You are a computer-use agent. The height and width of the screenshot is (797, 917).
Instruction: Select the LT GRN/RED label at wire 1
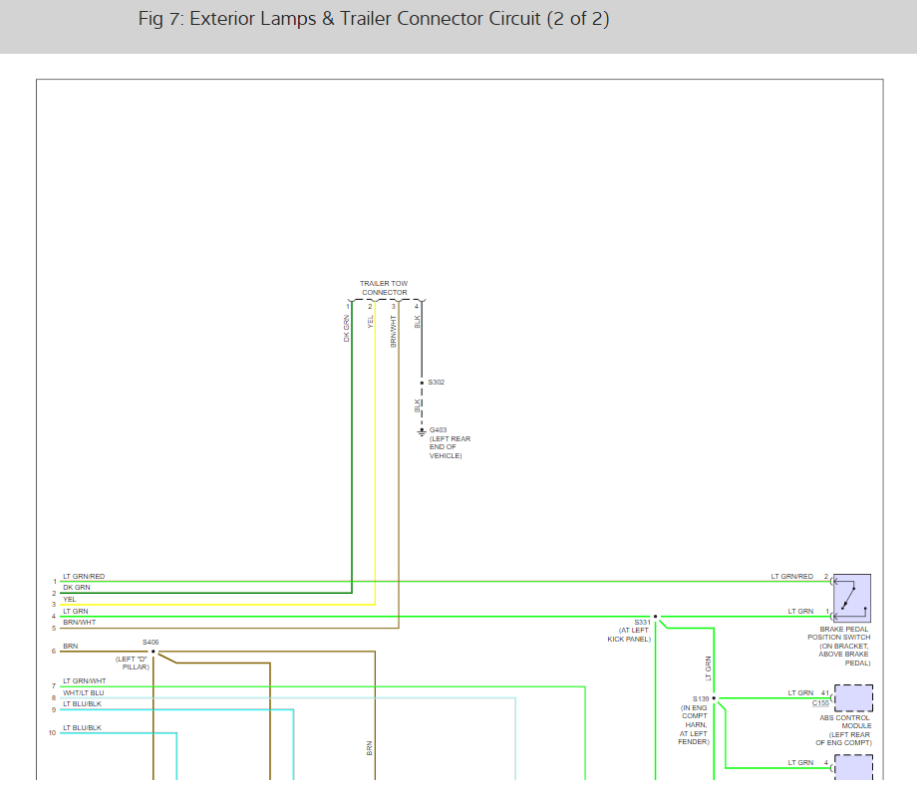[x=84, y=577]
